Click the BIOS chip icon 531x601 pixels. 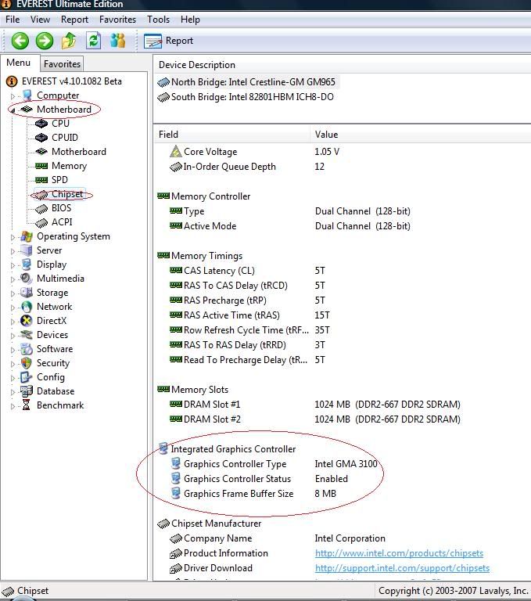(x=41, y=208)
